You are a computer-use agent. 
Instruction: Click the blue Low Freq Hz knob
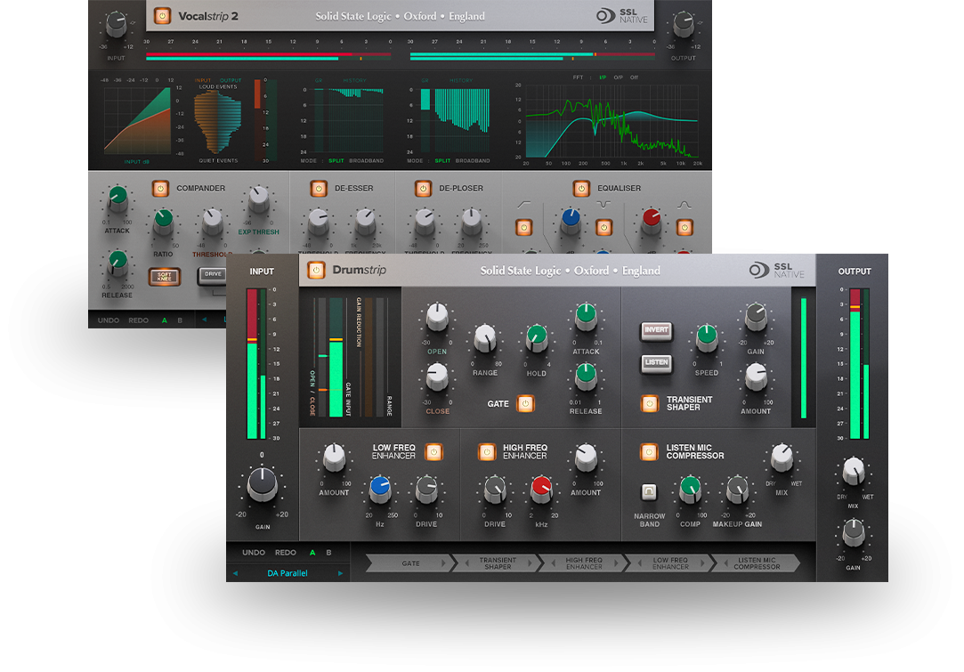pyautogui.click(x=379, y=489)
